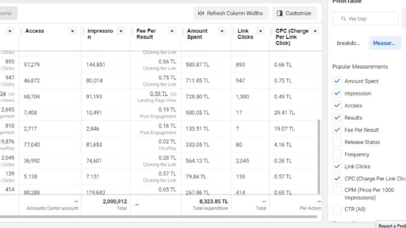Image resolution: width=406 pixels, height=228 pixels.
Task: Switch to the Measurements tab
Action: click(x=385, y=43)
